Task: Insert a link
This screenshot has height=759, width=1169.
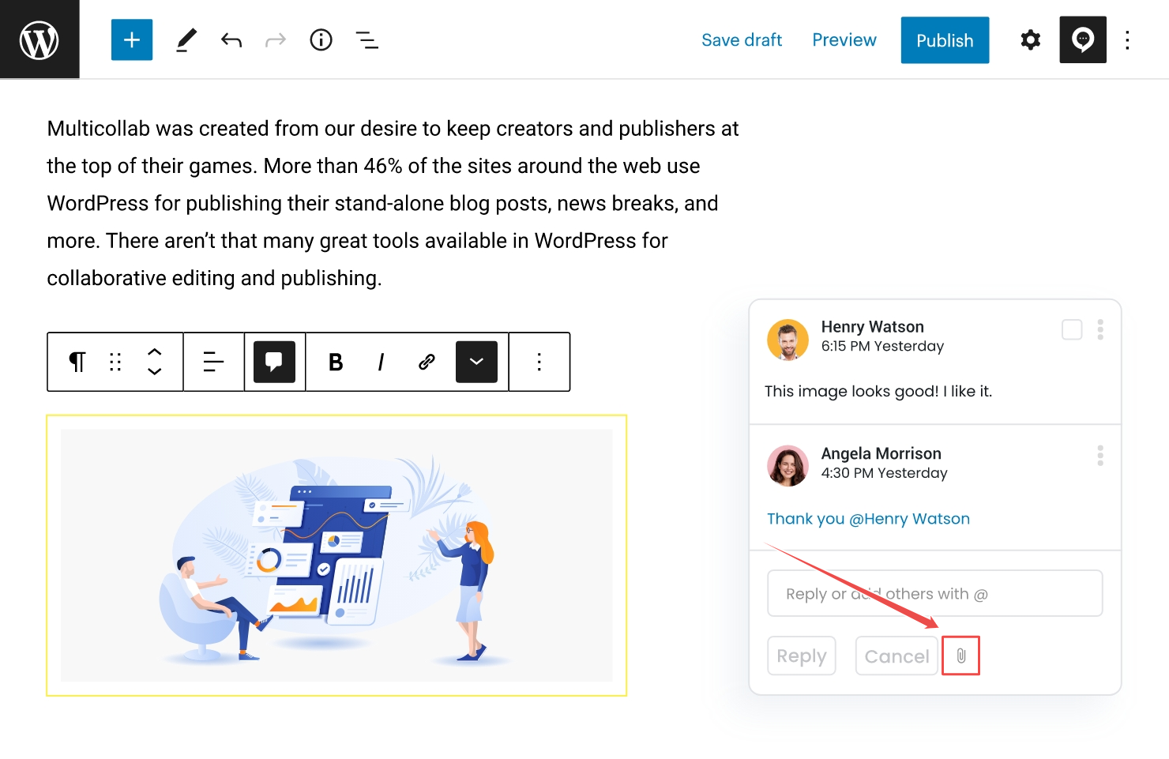Action: (427, 362)
